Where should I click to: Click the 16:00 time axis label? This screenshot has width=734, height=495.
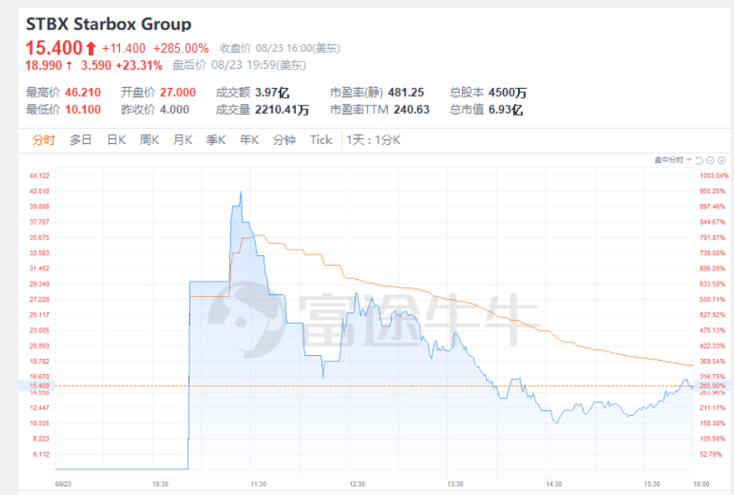(x=701, y=484)
